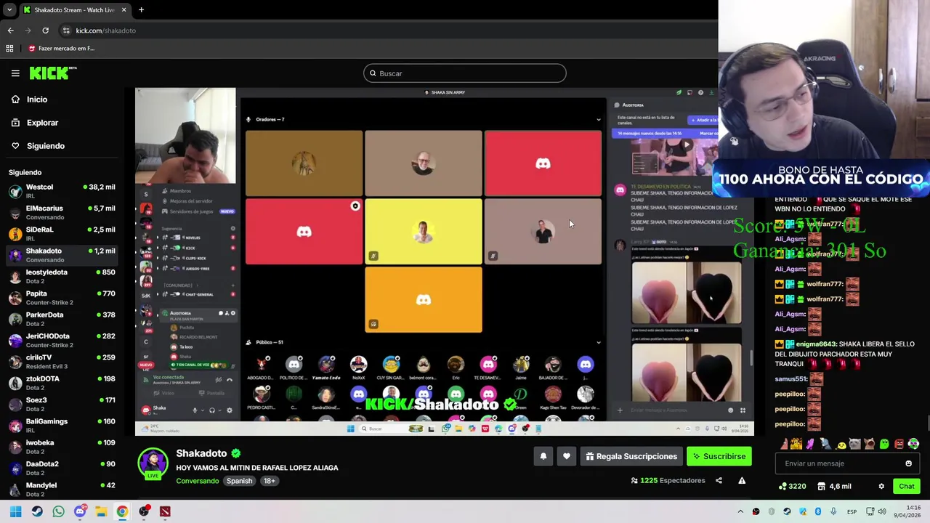Open chat settings gear icon
Viewport: 930px width, 523px height.
pyautogui.click(x=881, y=486)
